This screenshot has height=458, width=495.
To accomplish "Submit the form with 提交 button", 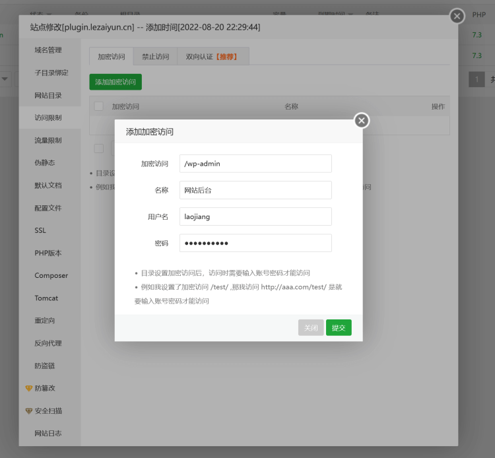I will pyautogui.click(x=339, y=327).
